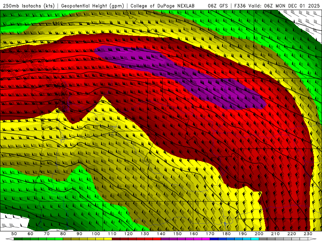Click the 'College of DuPage NEXLAB' label

tap(163, 6)
